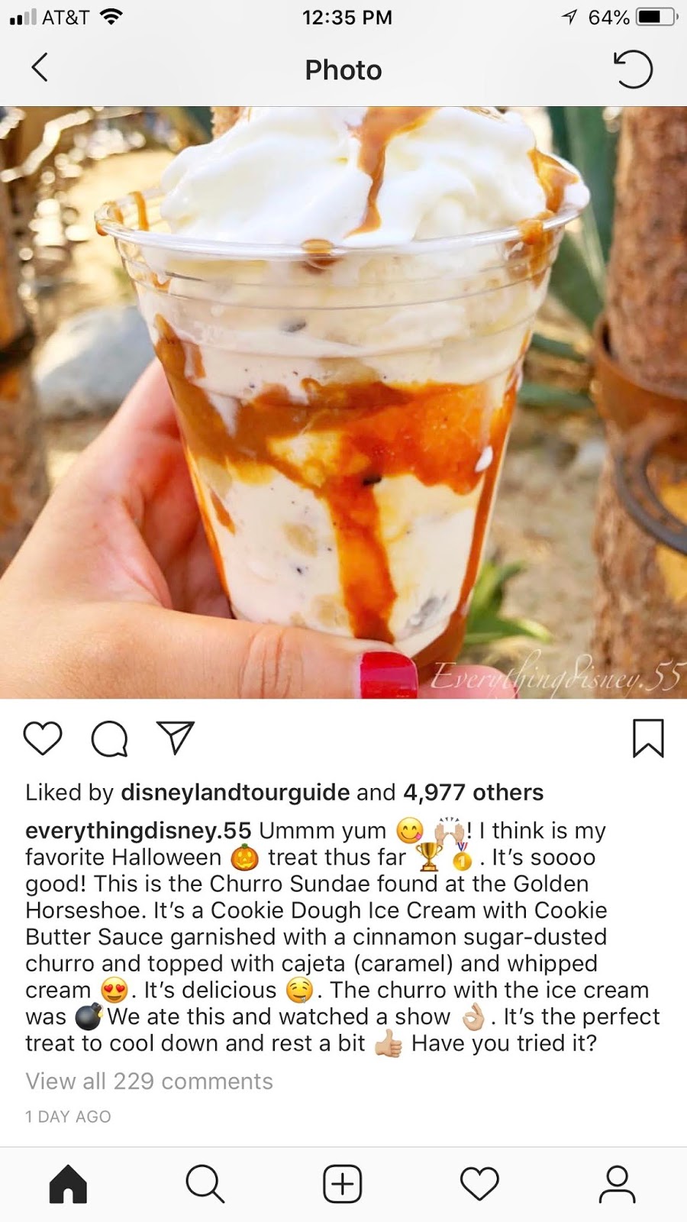The width and height of the screenshot is (687, 1222).
Task: Go to Home tab
Action: tap(68, 1184)
